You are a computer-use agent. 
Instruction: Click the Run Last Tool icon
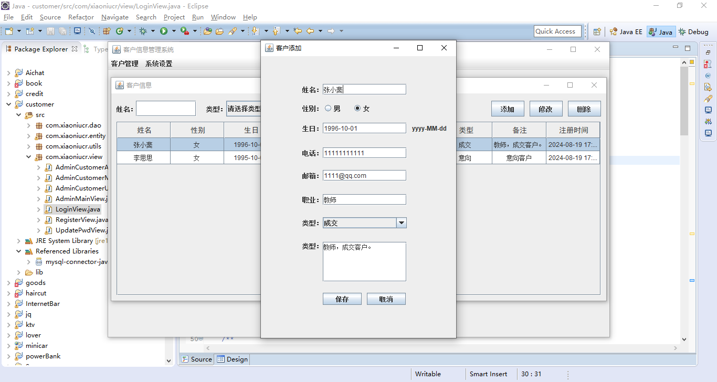[x=185, y=31]
